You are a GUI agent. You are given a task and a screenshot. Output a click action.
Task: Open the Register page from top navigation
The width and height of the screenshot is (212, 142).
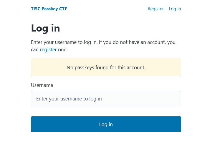(x=155, y=9)
